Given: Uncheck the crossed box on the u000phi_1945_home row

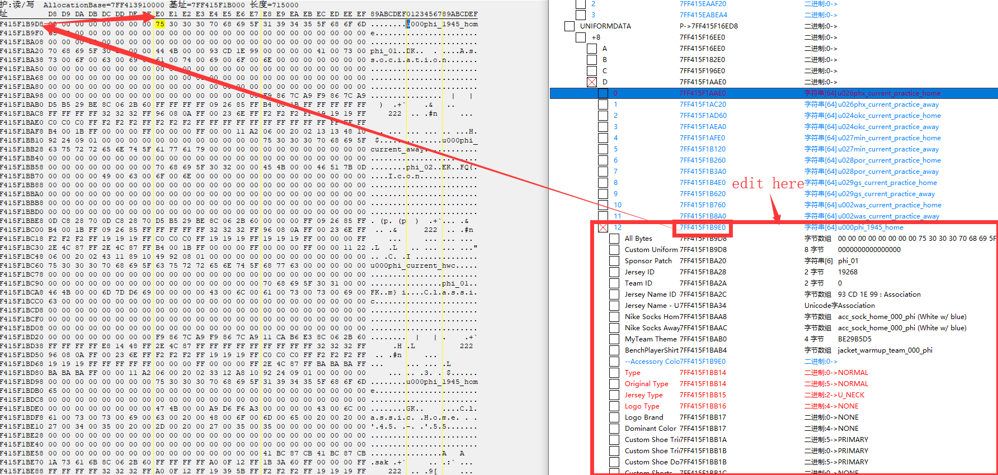Looking at the screenshot, I should (603, 227).
